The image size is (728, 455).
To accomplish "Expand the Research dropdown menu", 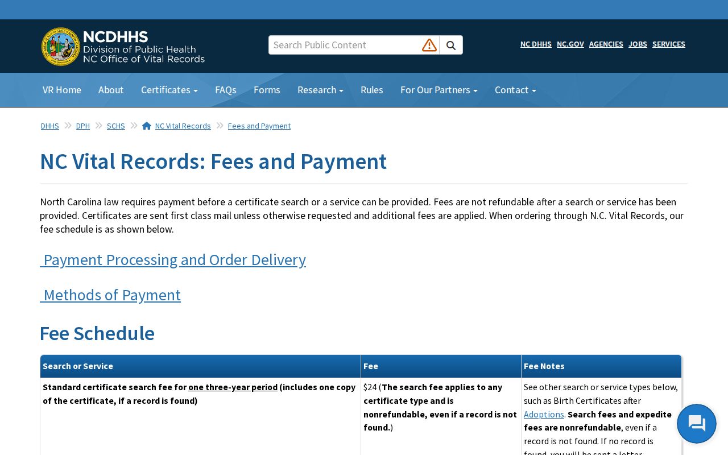I will pos(320,90).
